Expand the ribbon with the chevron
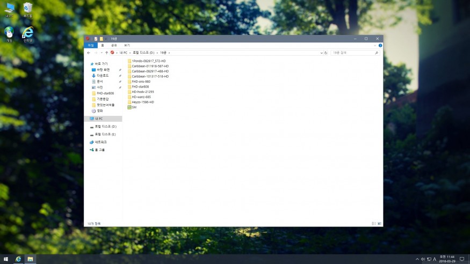The width and height of the screenshot is (470, 264). 375,46
